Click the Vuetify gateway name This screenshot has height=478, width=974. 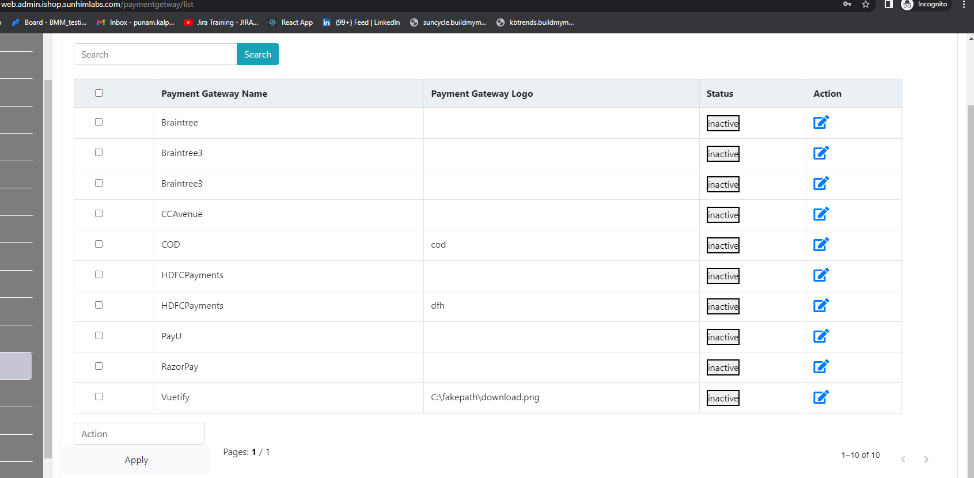(175, 397)
